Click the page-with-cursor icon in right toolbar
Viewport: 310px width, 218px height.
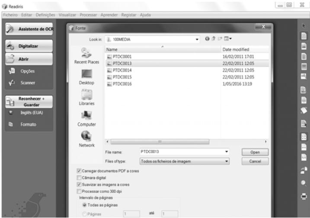click(304, 124)
